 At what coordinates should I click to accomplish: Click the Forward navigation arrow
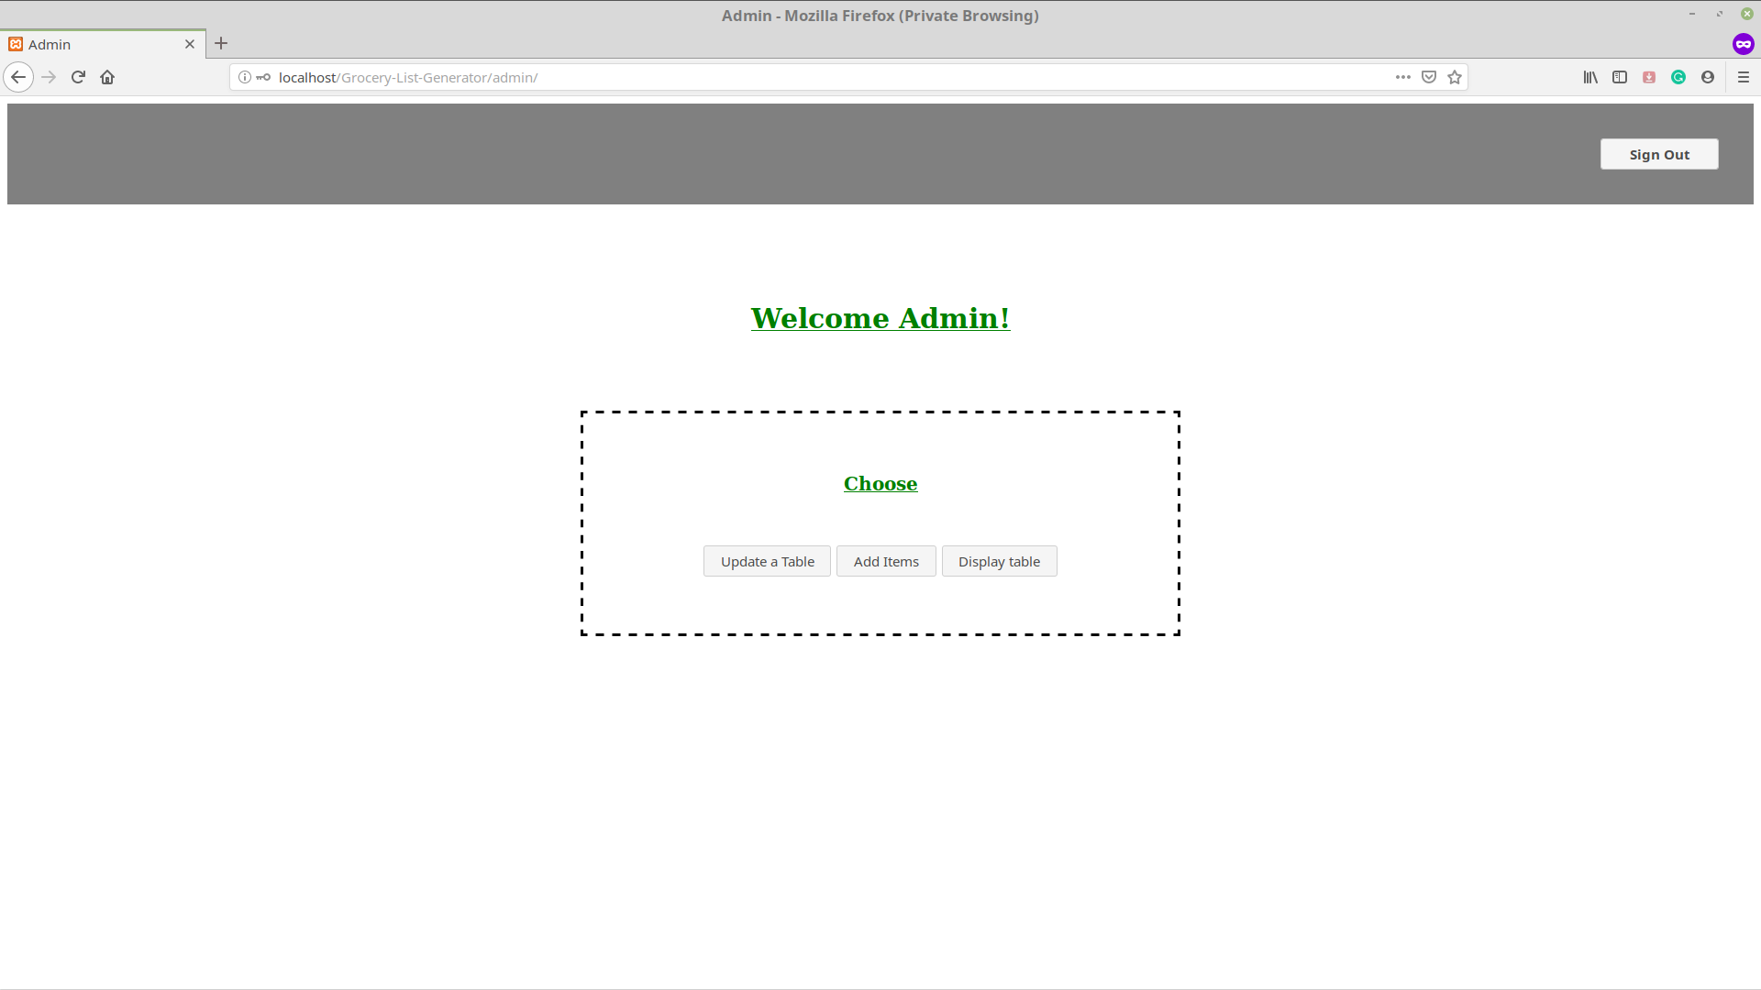pyautogui.click(x=49, y=77)
